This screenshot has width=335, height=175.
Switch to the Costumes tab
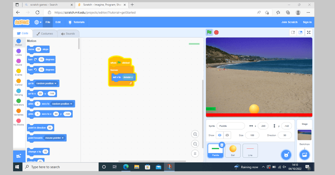click(45, 34)
